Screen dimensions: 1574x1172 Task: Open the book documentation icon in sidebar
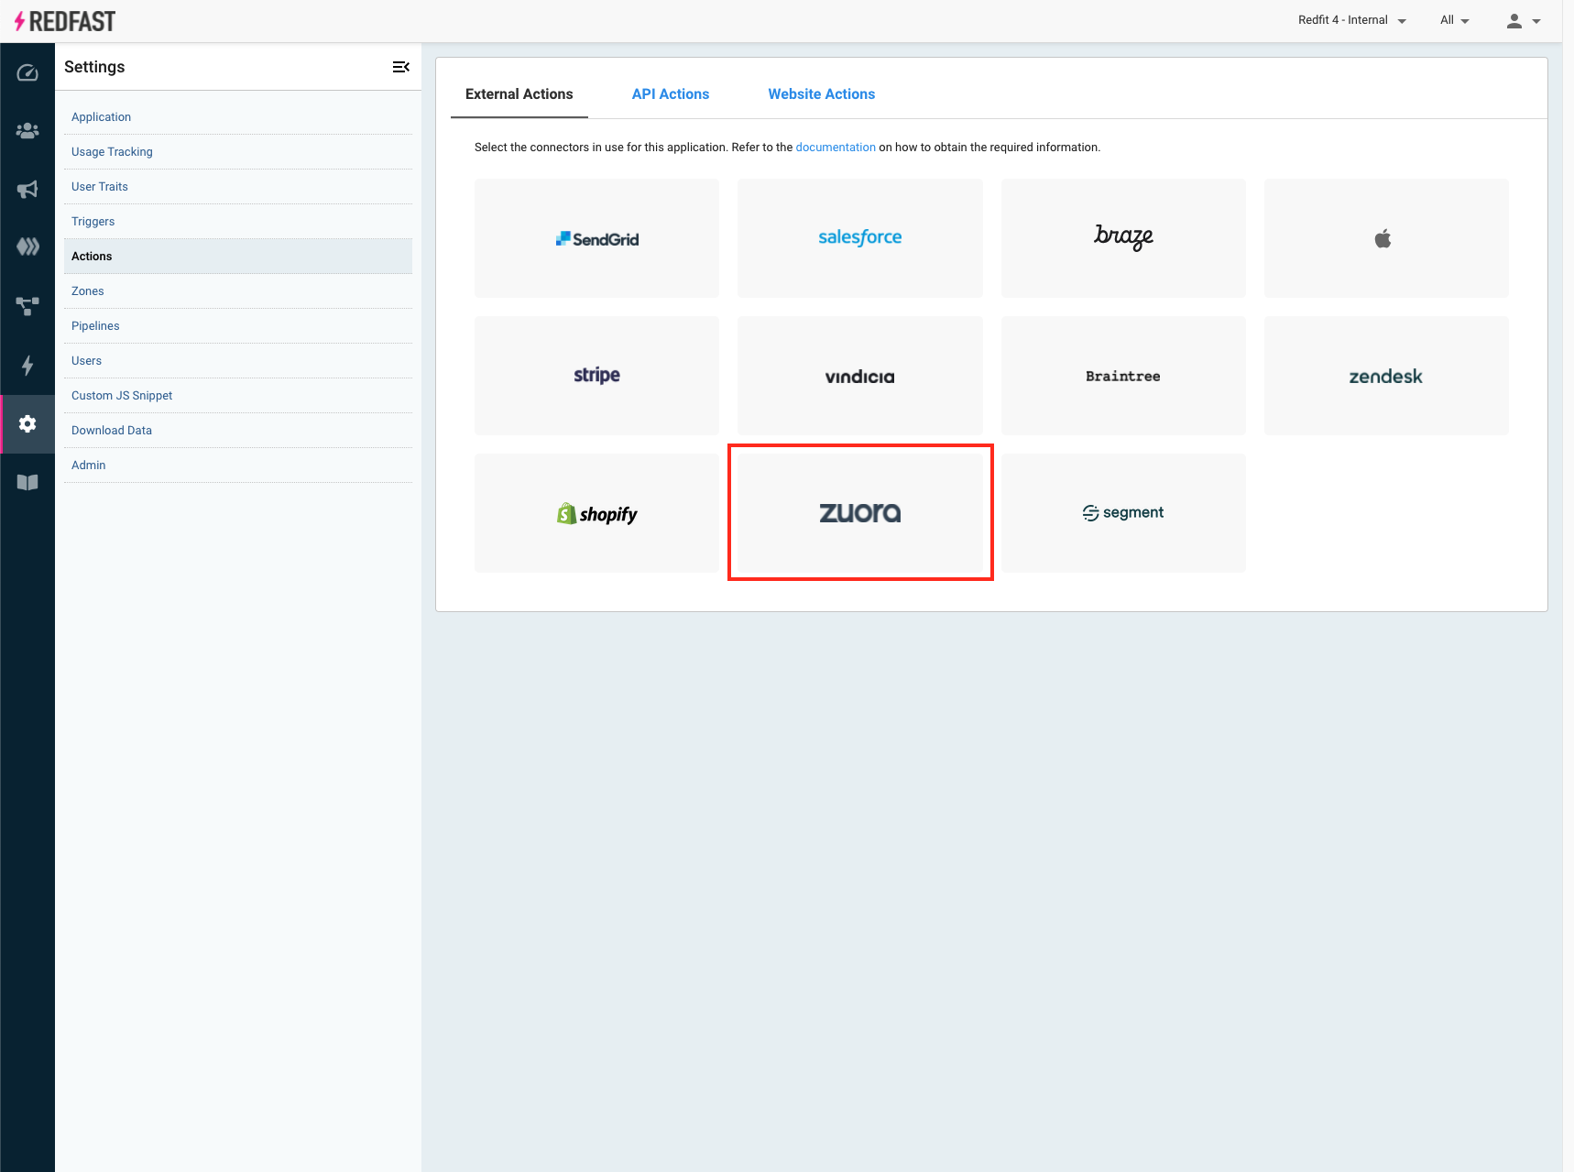27,482
